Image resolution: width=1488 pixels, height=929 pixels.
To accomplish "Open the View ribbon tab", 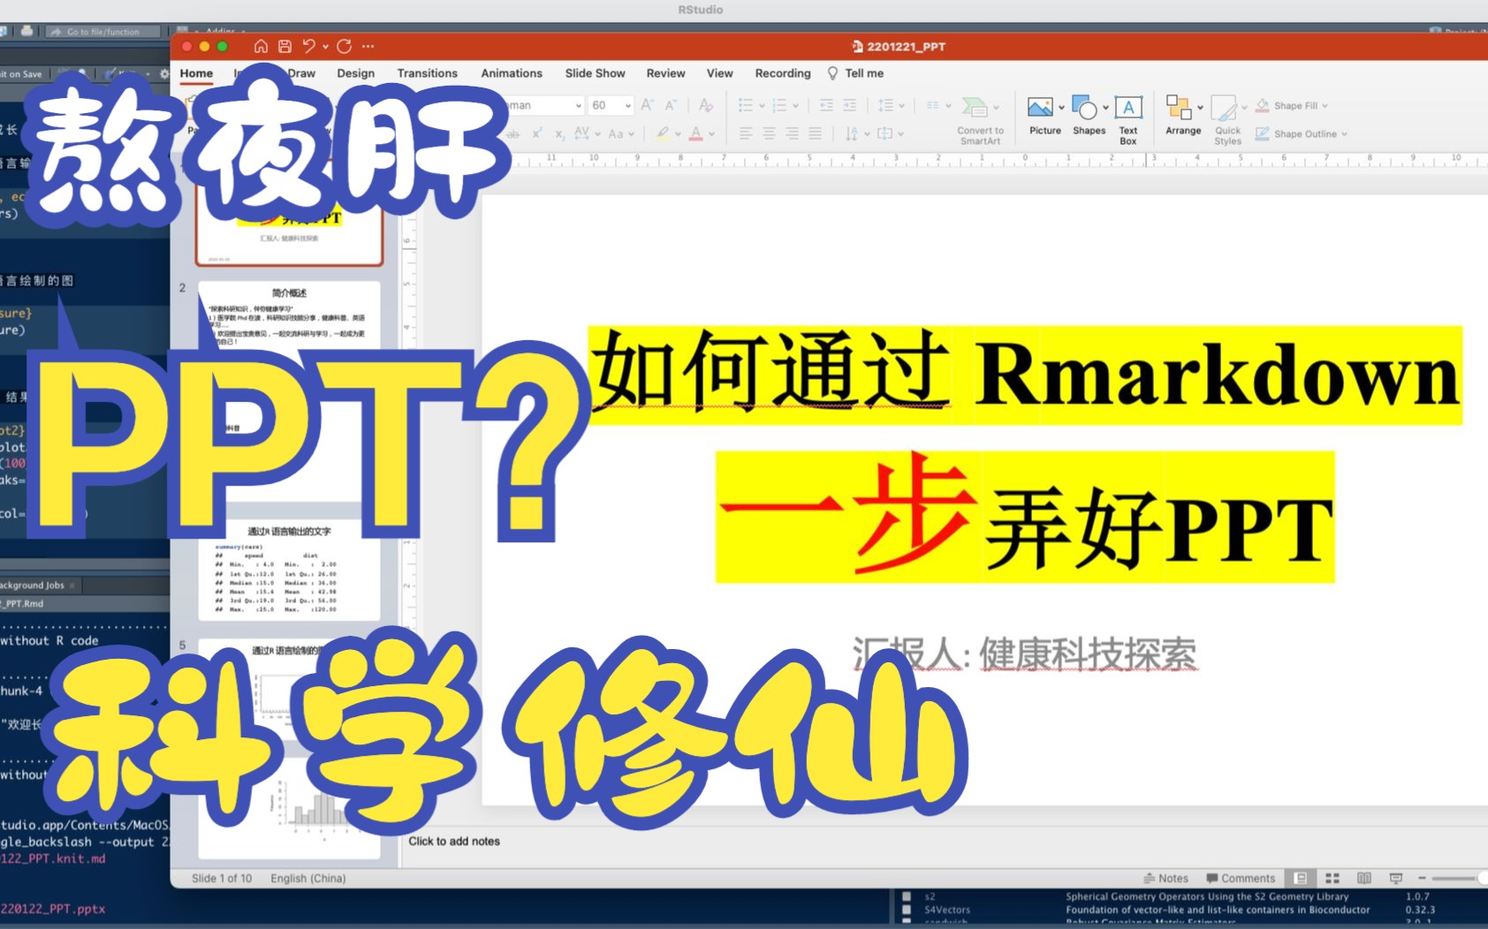I will coord(719,73).
